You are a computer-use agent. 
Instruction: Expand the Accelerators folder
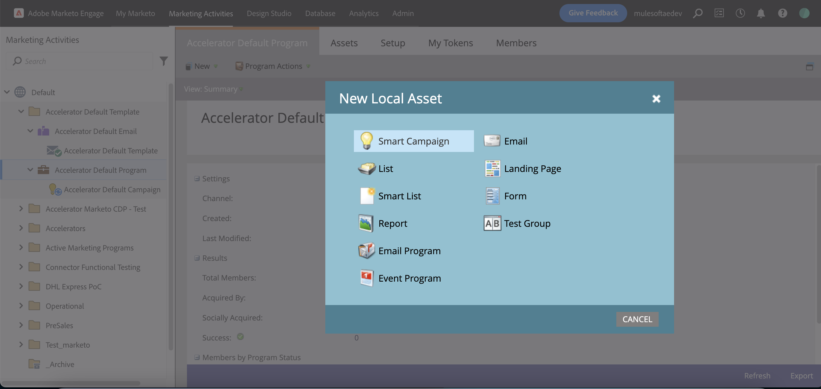coord(21,228)
